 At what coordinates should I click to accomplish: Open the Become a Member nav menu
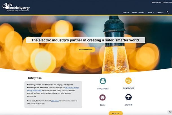(138, 13)
